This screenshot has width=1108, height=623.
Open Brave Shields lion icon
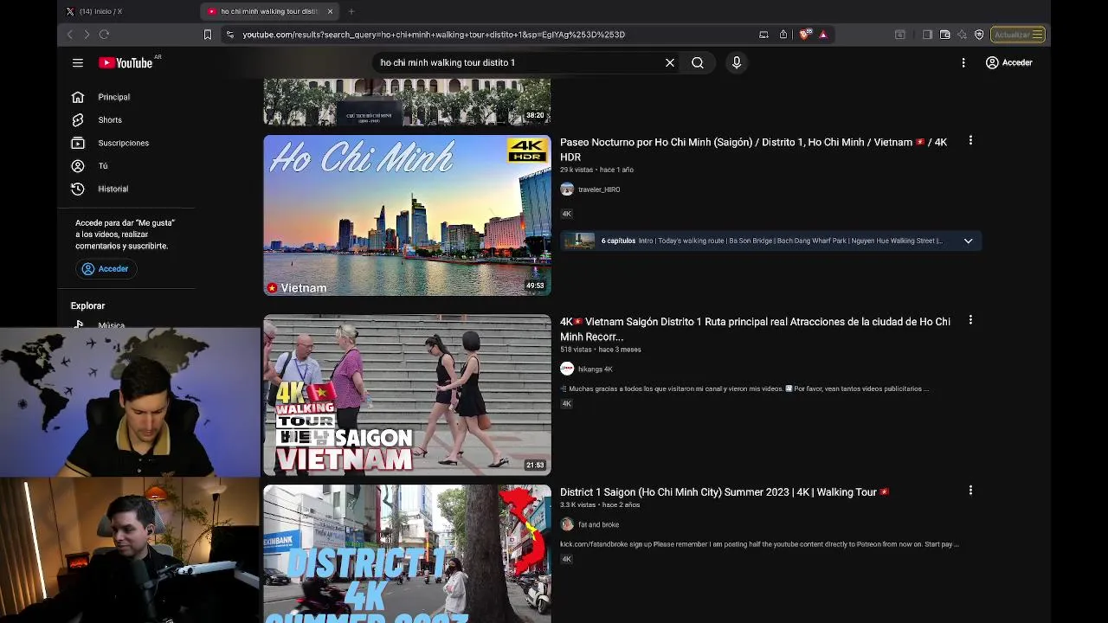point(805,35)
